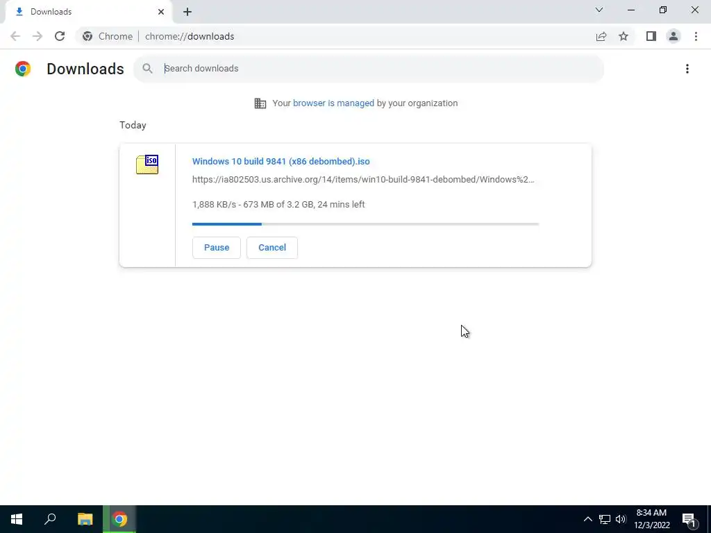Minimize the Chrome window
This screenshot has width=711, height=533.
(x=631, y=10)
